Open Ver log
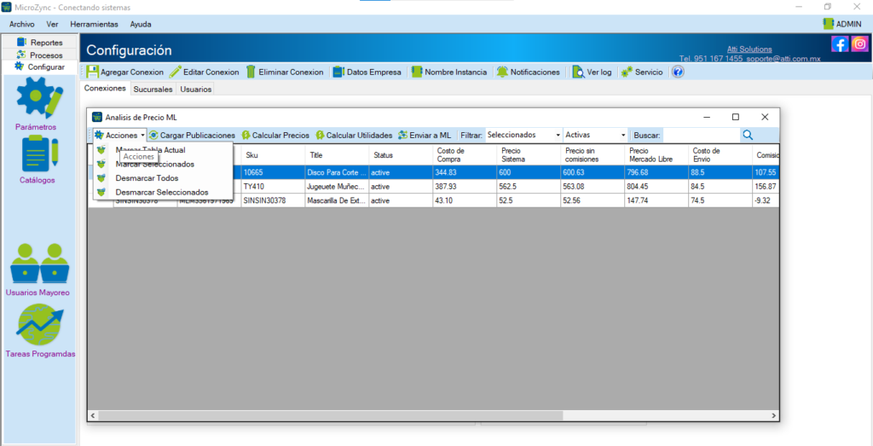The image size is (873, 446). [592, 72]
